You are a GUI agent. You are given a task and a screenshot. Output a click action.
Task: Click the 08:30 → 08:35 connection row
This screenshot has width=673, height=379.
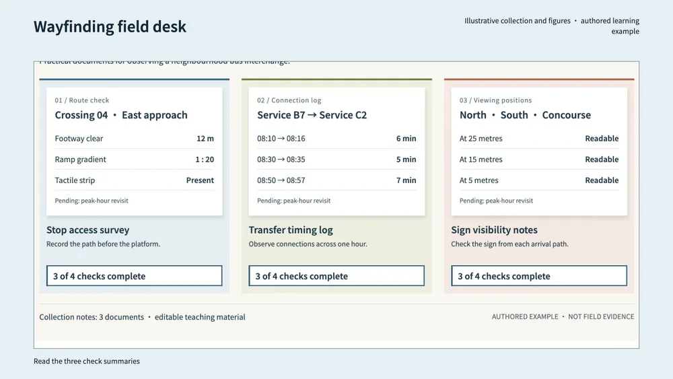[x=336, y=160]
